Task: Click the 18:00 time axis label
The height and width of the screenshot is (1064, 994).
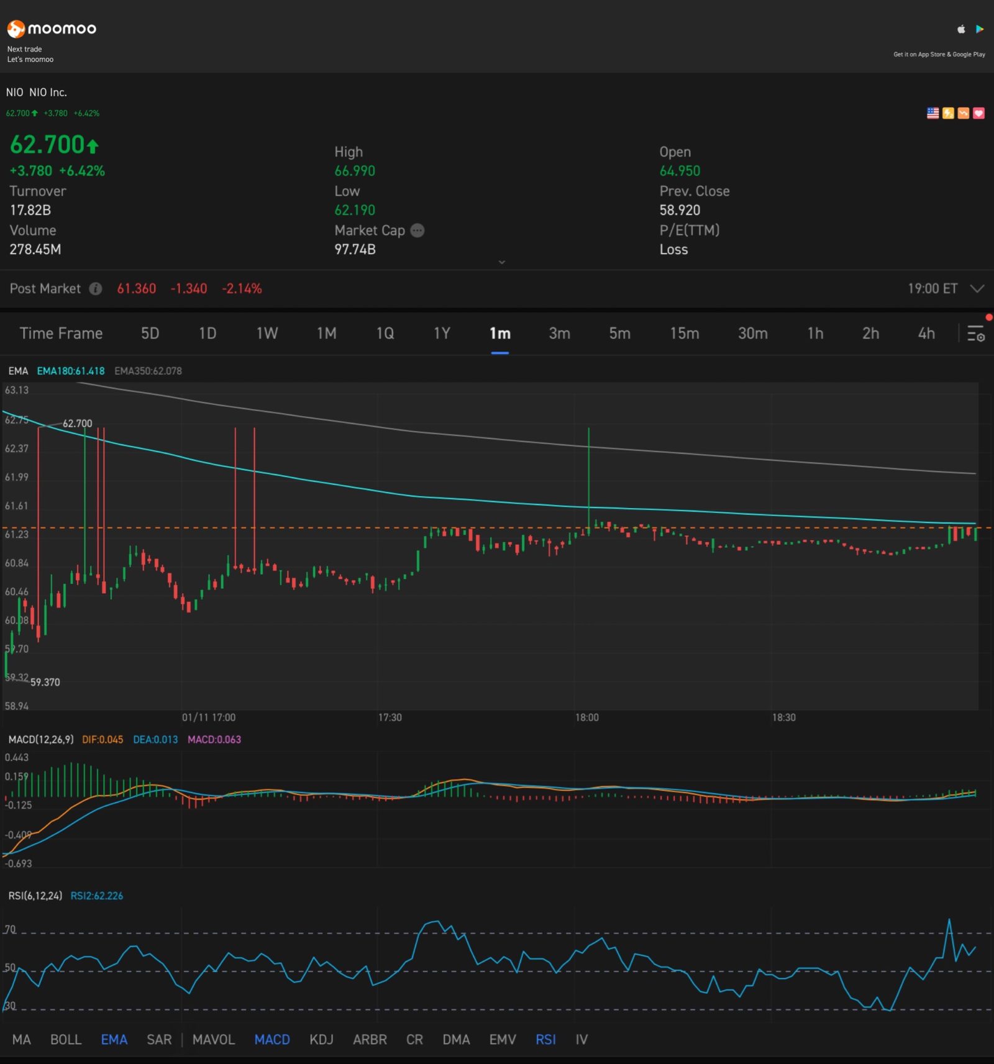Action: point(586,717)
